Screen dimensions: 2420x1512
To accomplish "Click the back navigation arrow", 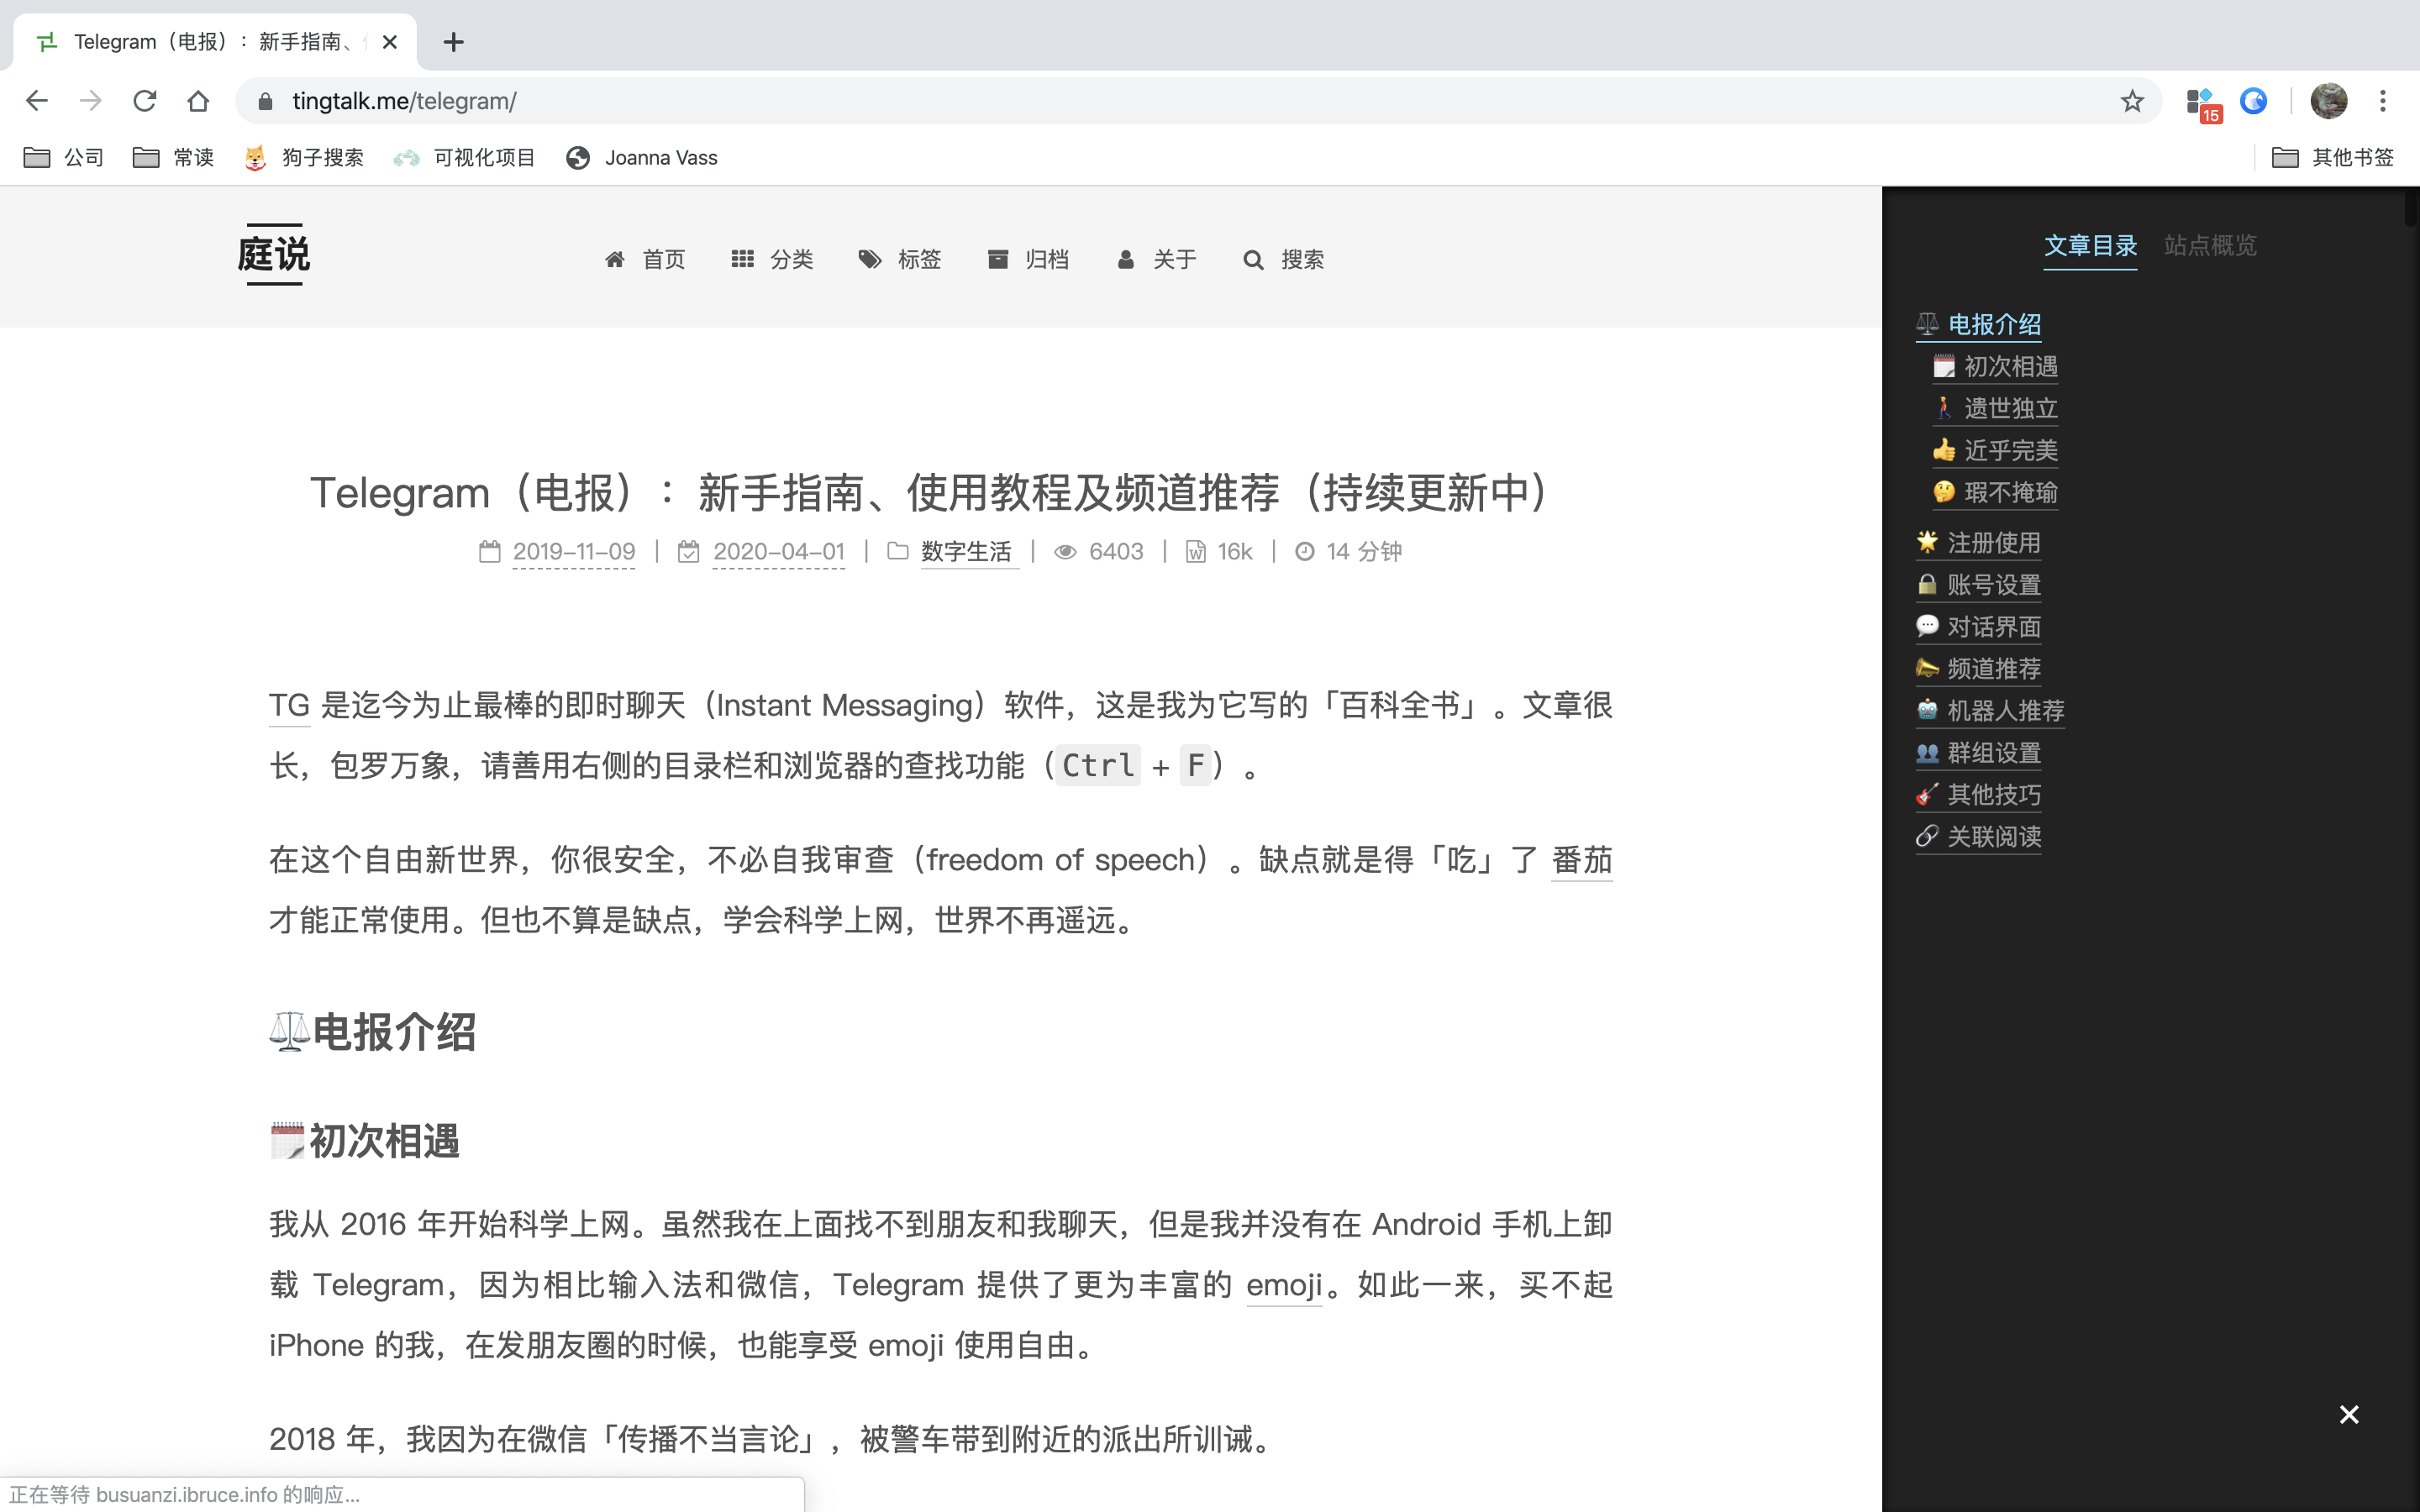I will (37, 101).
